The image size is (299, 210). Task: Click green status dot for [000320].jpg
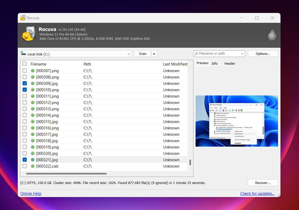tap(33, 154)
